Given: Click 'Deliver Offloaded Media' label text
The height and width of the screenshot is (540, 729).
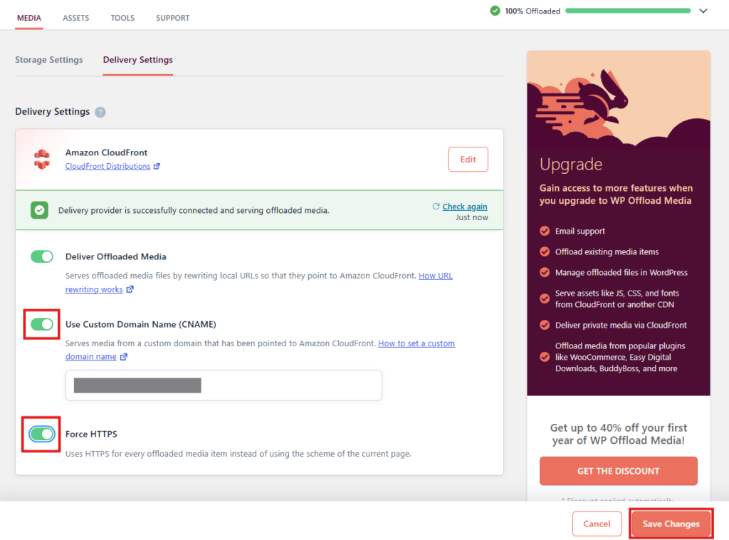Looking at the screenshot, I should [x=116, y=256].
